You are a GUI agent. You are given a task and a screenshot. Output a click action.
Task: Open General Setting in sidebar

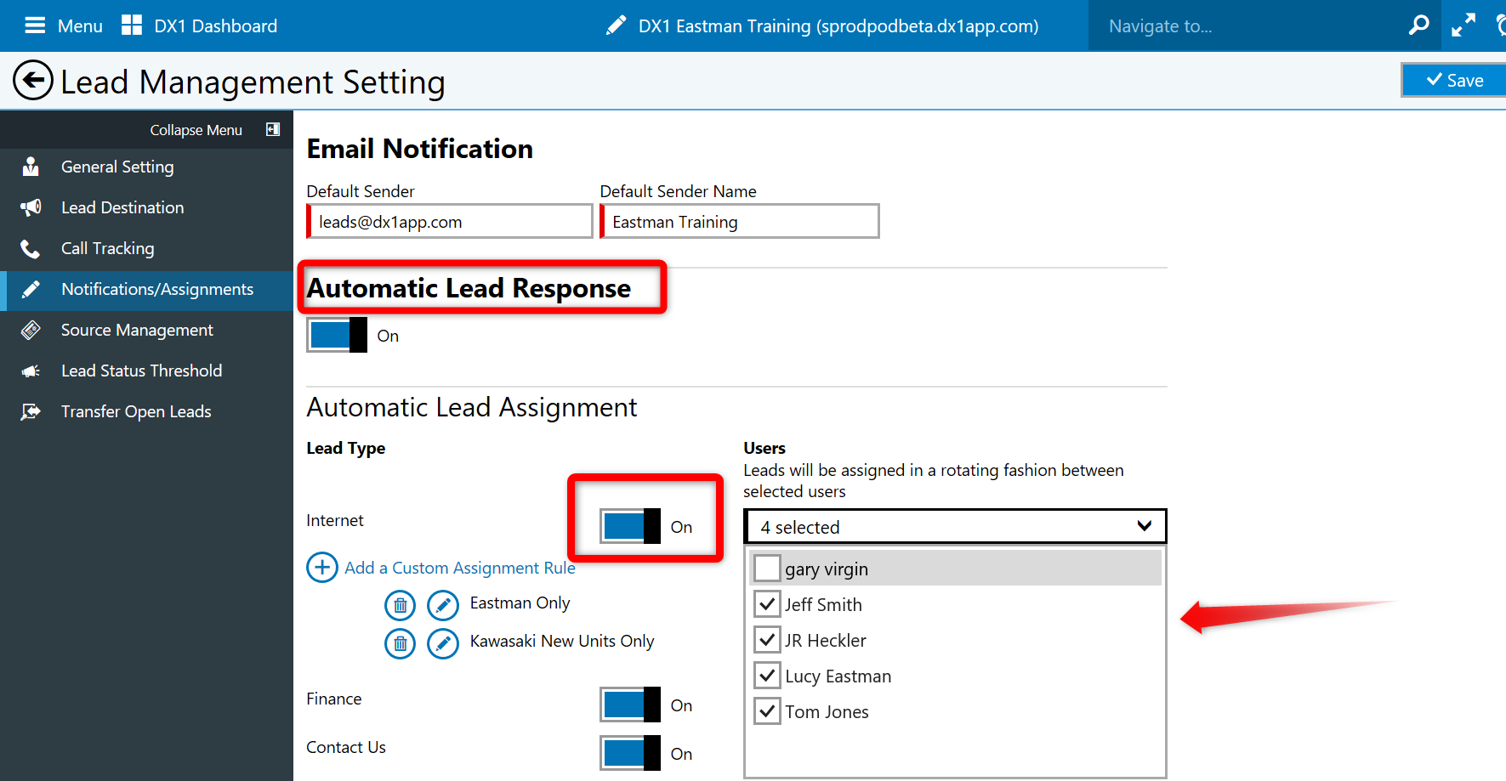click(x=146, y=167)
